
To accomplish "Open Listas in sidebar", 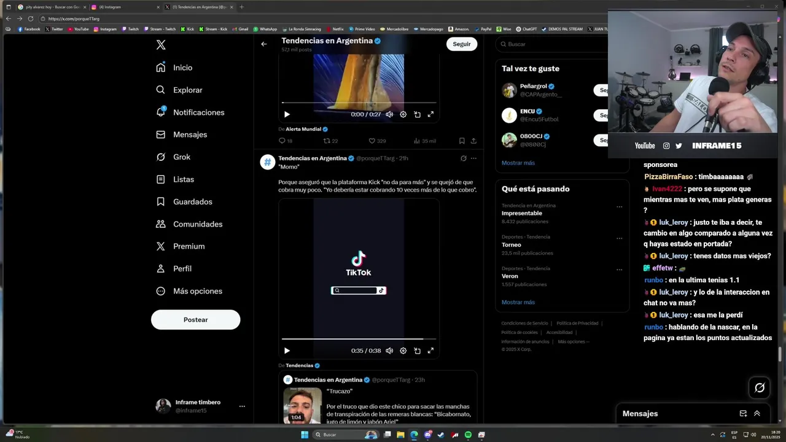I will 175,179.
